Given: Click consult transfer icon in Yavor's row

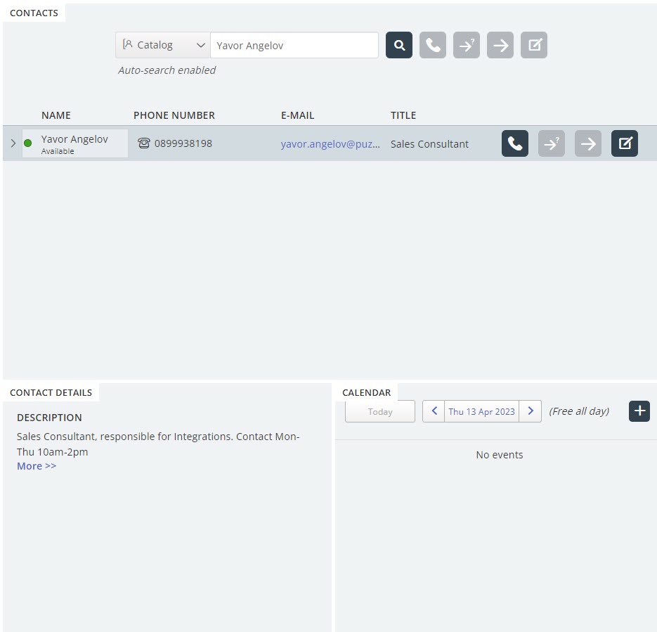Looking at the screenshot, I should (x=552, y=144).
